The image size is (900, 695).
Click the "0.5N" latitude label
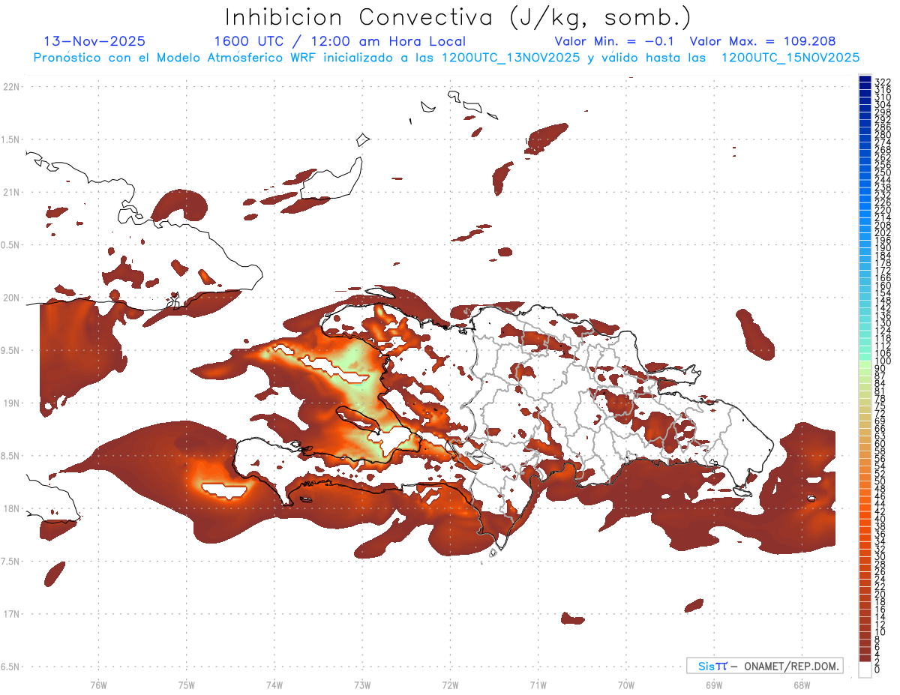pos(11,245)
